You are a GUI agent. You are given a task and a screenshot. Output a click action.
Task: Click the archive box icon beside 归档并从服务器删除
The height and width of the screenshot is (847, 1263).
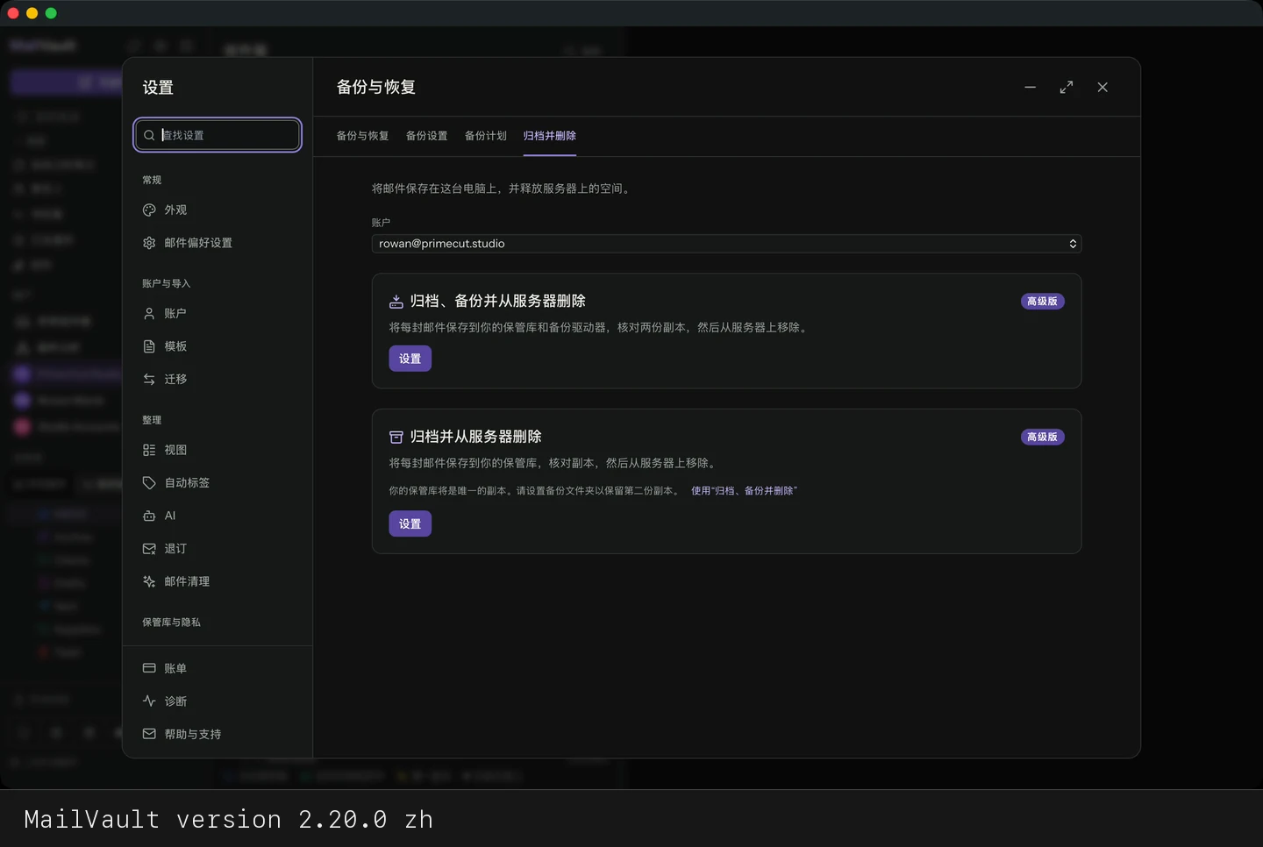[396, 437]
